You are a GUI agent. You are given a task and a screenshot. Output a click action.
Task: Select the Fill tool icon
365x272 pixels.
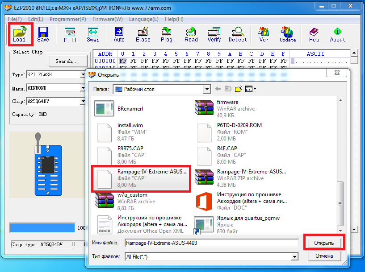point(70,35)
